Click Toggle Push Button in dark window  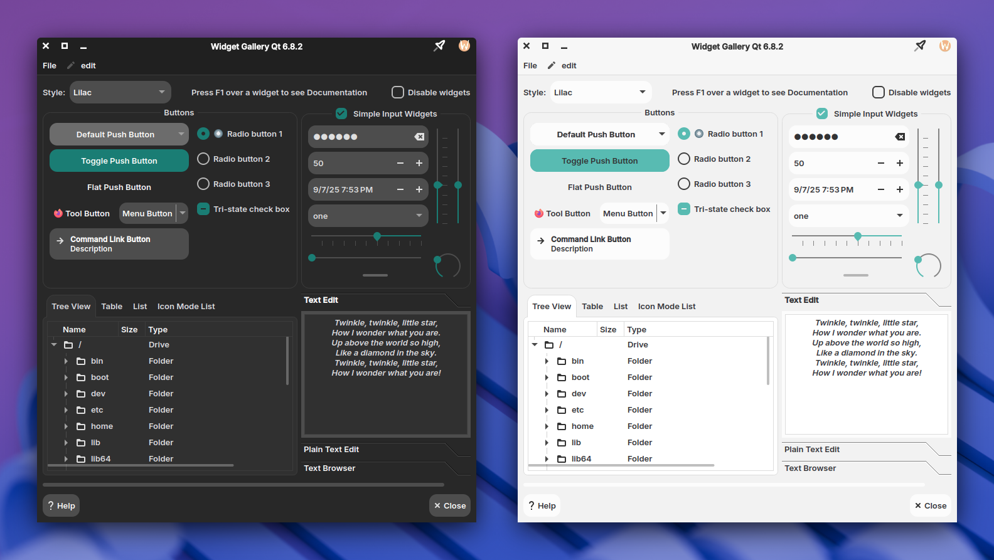pos(119,161)
